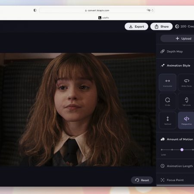
Task: Reset the preview with Reset button
Action: point(142,180)
